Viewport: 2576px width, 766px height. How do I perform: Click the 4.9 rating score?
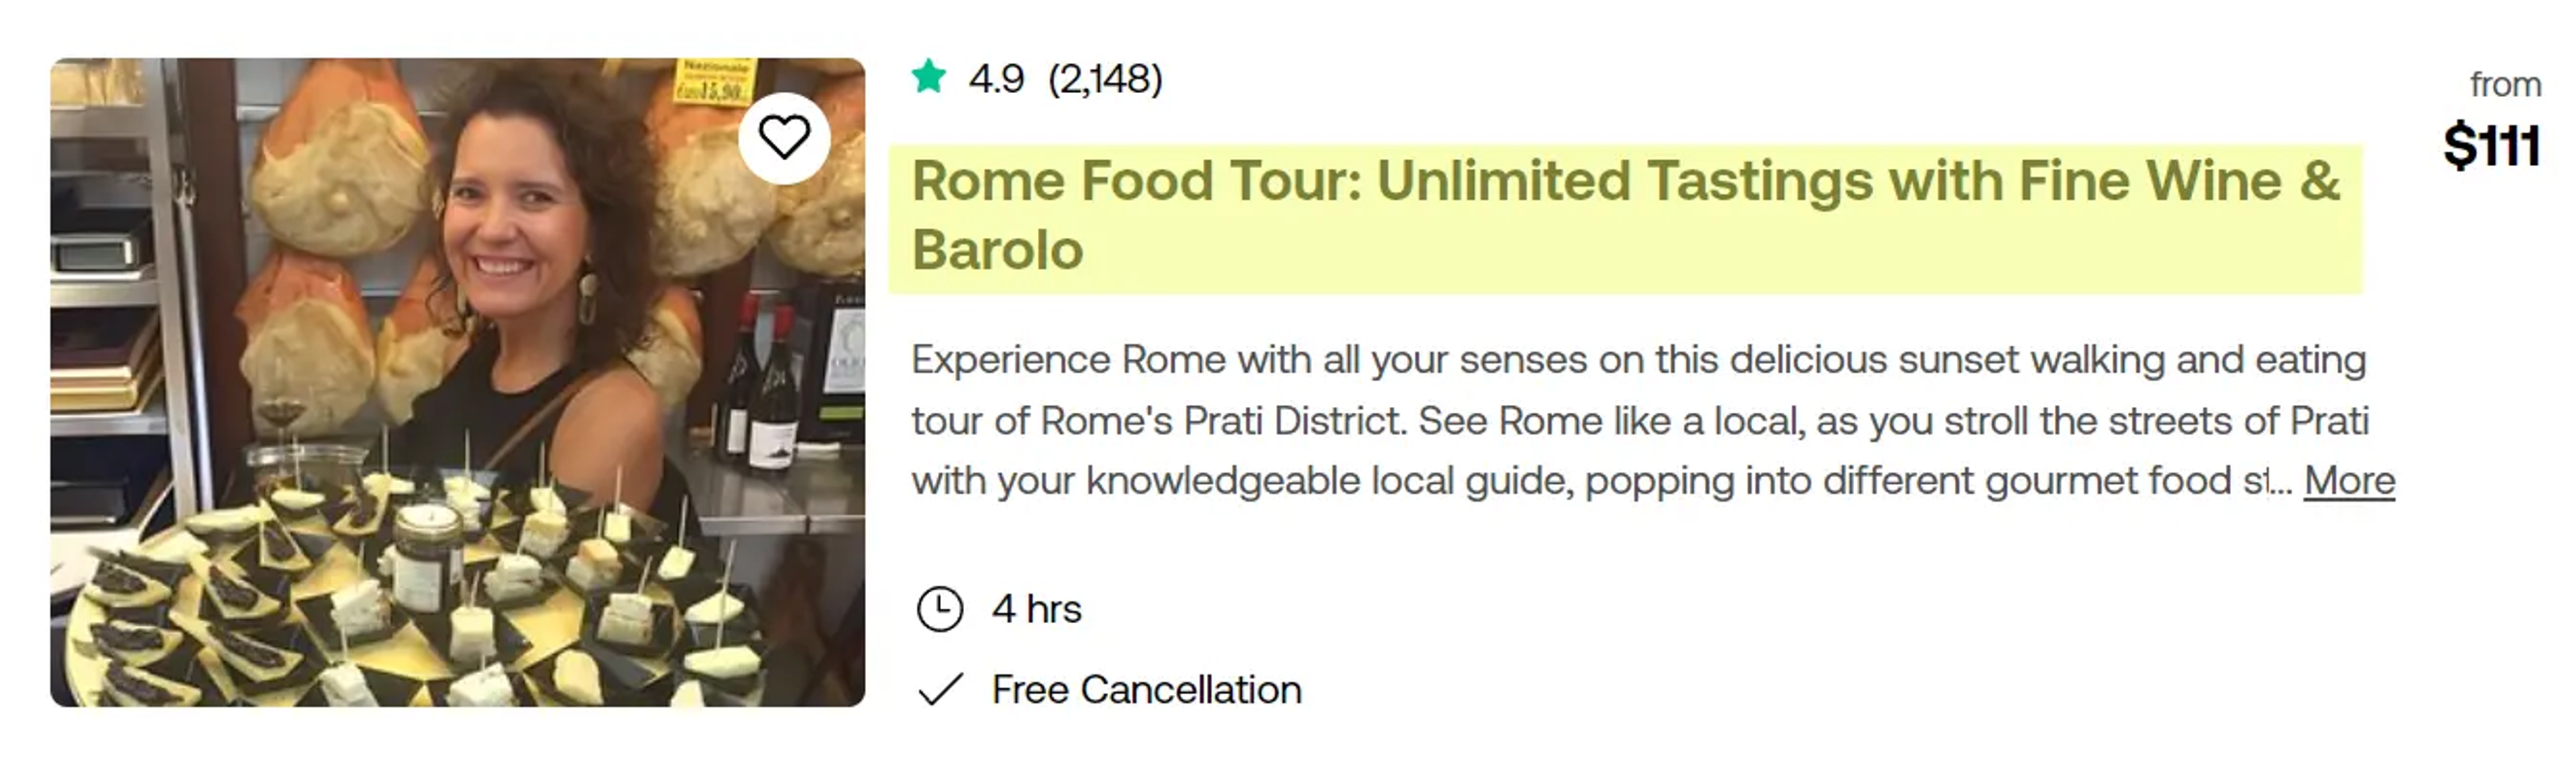pos(996,78)
